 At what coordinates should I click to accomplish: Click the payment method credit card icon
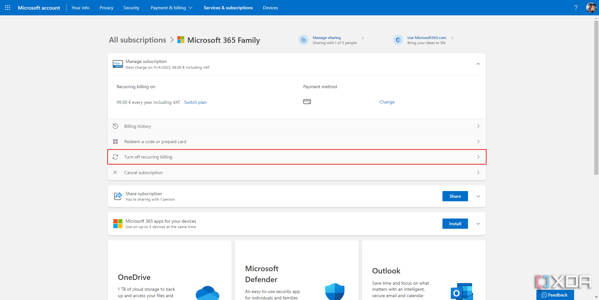click(307, 102)
